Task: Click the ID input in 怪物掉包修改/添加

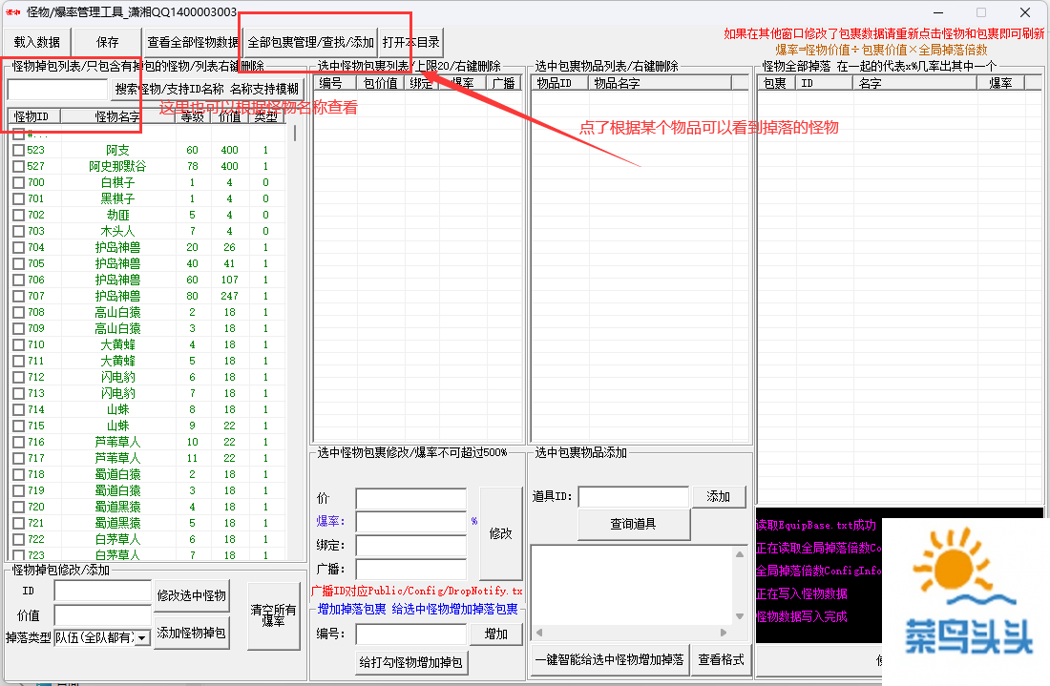Action: (x=102, y=591)
